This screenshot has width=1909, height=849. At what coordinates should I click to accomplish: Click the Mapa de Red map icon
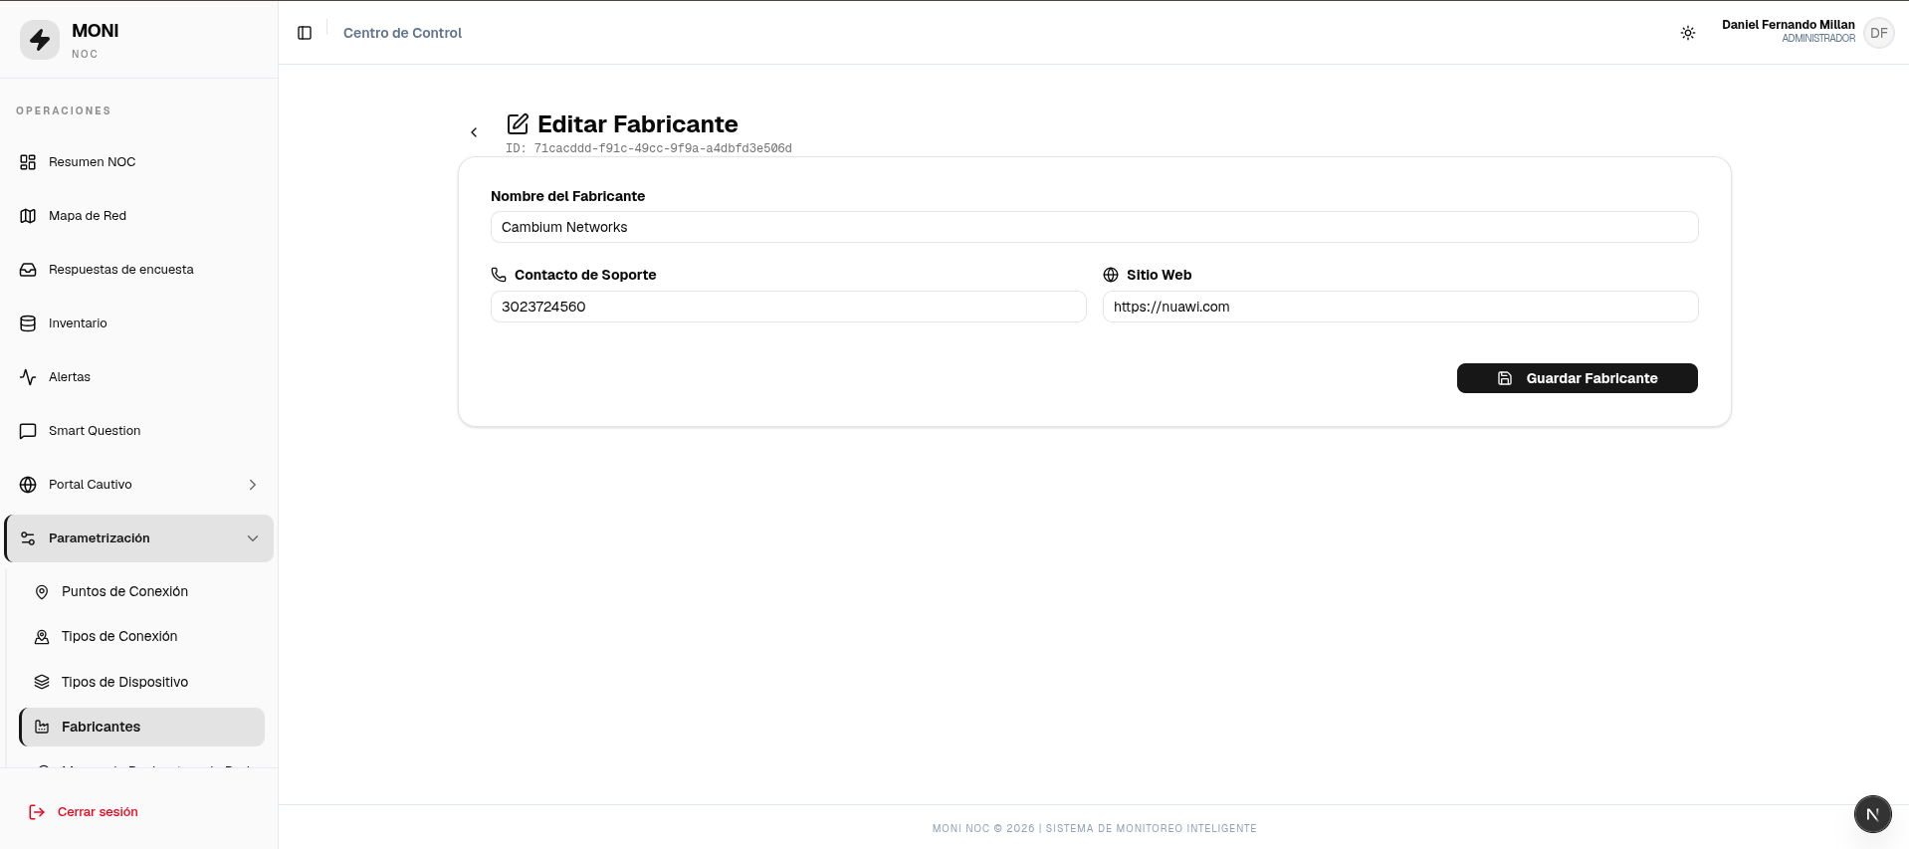(28, 216)
